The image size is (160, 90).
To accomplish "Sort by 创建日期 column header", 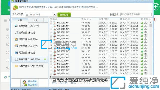I will (x=104, y=19).
